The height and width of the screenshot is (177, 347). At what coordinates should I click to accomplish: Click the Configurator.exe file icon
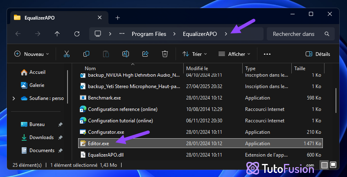point(83,132)
